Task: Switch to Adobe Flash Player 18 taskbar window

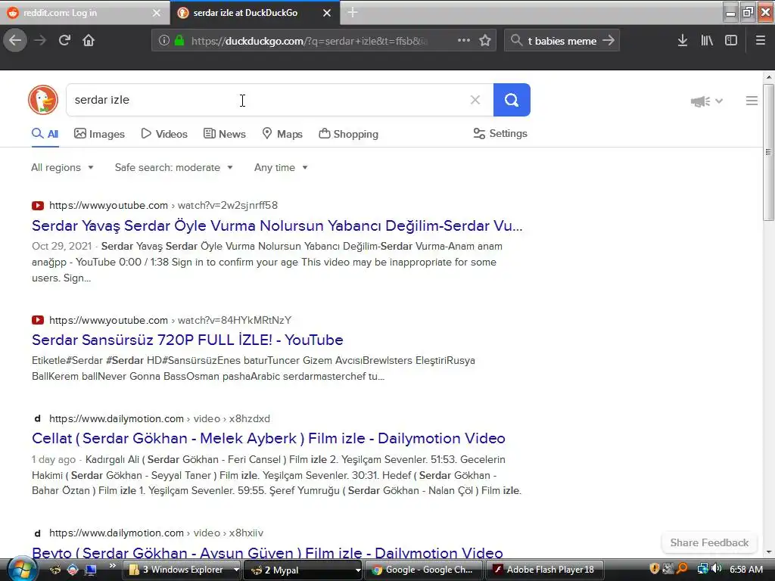Action: [x=545, y=570]
